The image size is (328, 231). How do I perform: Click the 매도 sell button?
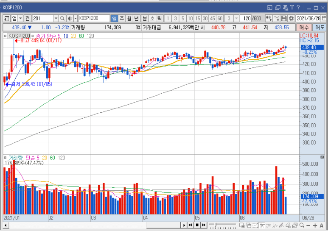pos(320,28)
